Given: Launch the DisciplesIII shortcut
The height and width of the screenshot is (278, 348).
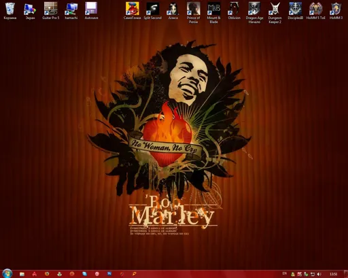Looking at the screenshot, I should (295, 11).
